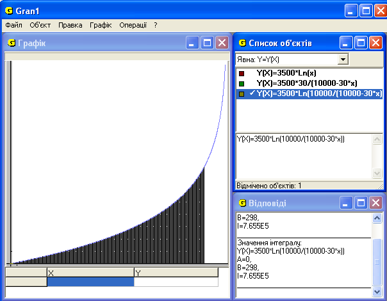This screenshot has width=387, height=301.
Task: Click the X coordinate field below the graph
Action: click(x=90, y=282)
